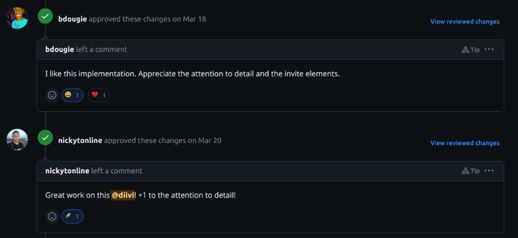Image resolution: width=518 pixels, height=238 pixels.
Task: Toggle the heart reaction on bdougie's comment
Action: pos(99,95)
